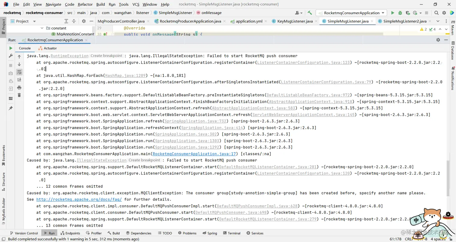Open the editor tabs more options menu
The image size is (456, 242).
pyautogui.click(x=446, y=21)
